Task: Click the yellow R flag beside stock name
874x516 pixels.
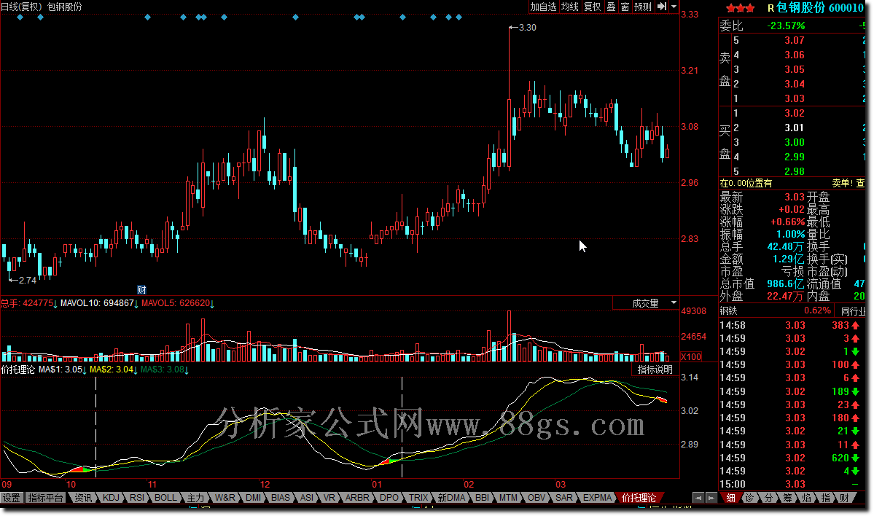Action: point(771,8)
